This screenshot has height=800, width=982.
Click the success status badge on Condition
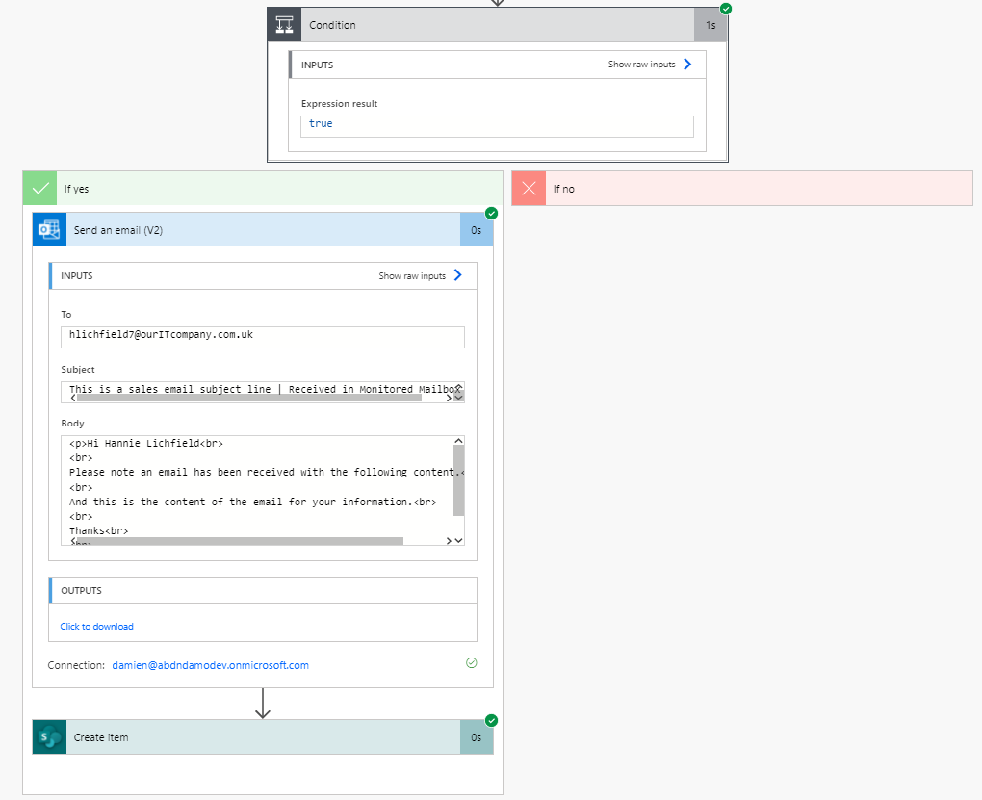click(725, 7)
